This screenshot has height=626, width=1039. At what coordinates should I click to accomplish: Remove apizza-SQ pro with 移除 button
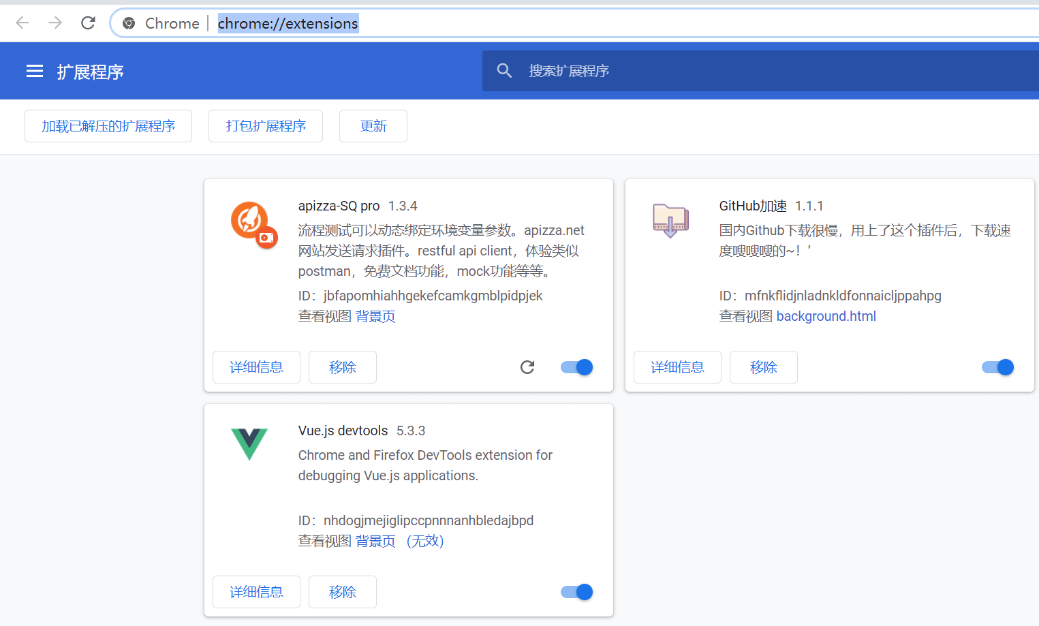pyautogui.click(x=343, y=367)
